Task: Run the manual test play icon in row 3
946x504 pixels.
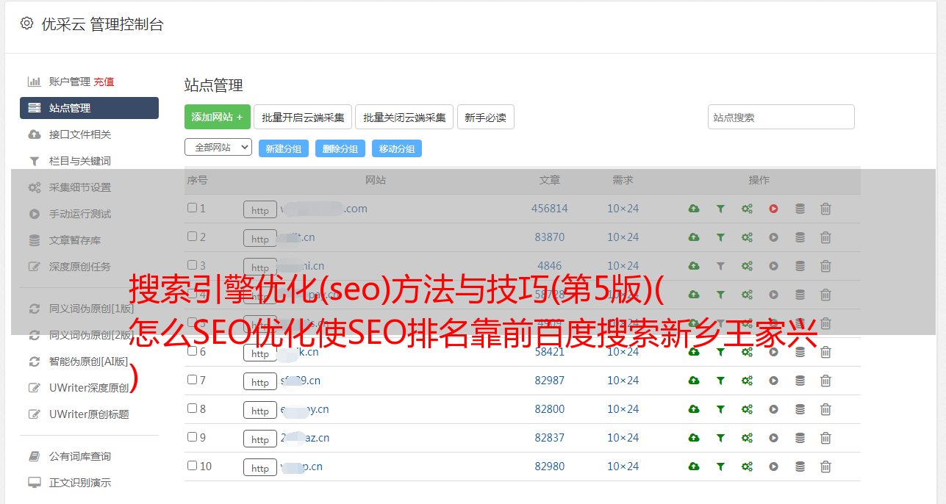Action: pos(773,266)
